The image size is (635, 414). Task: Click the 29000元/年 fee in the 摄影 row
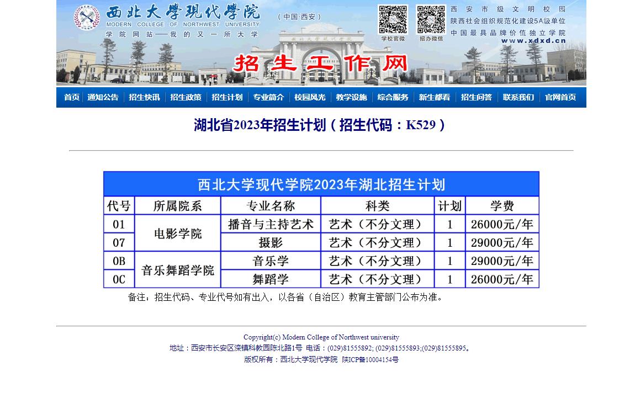502,242
